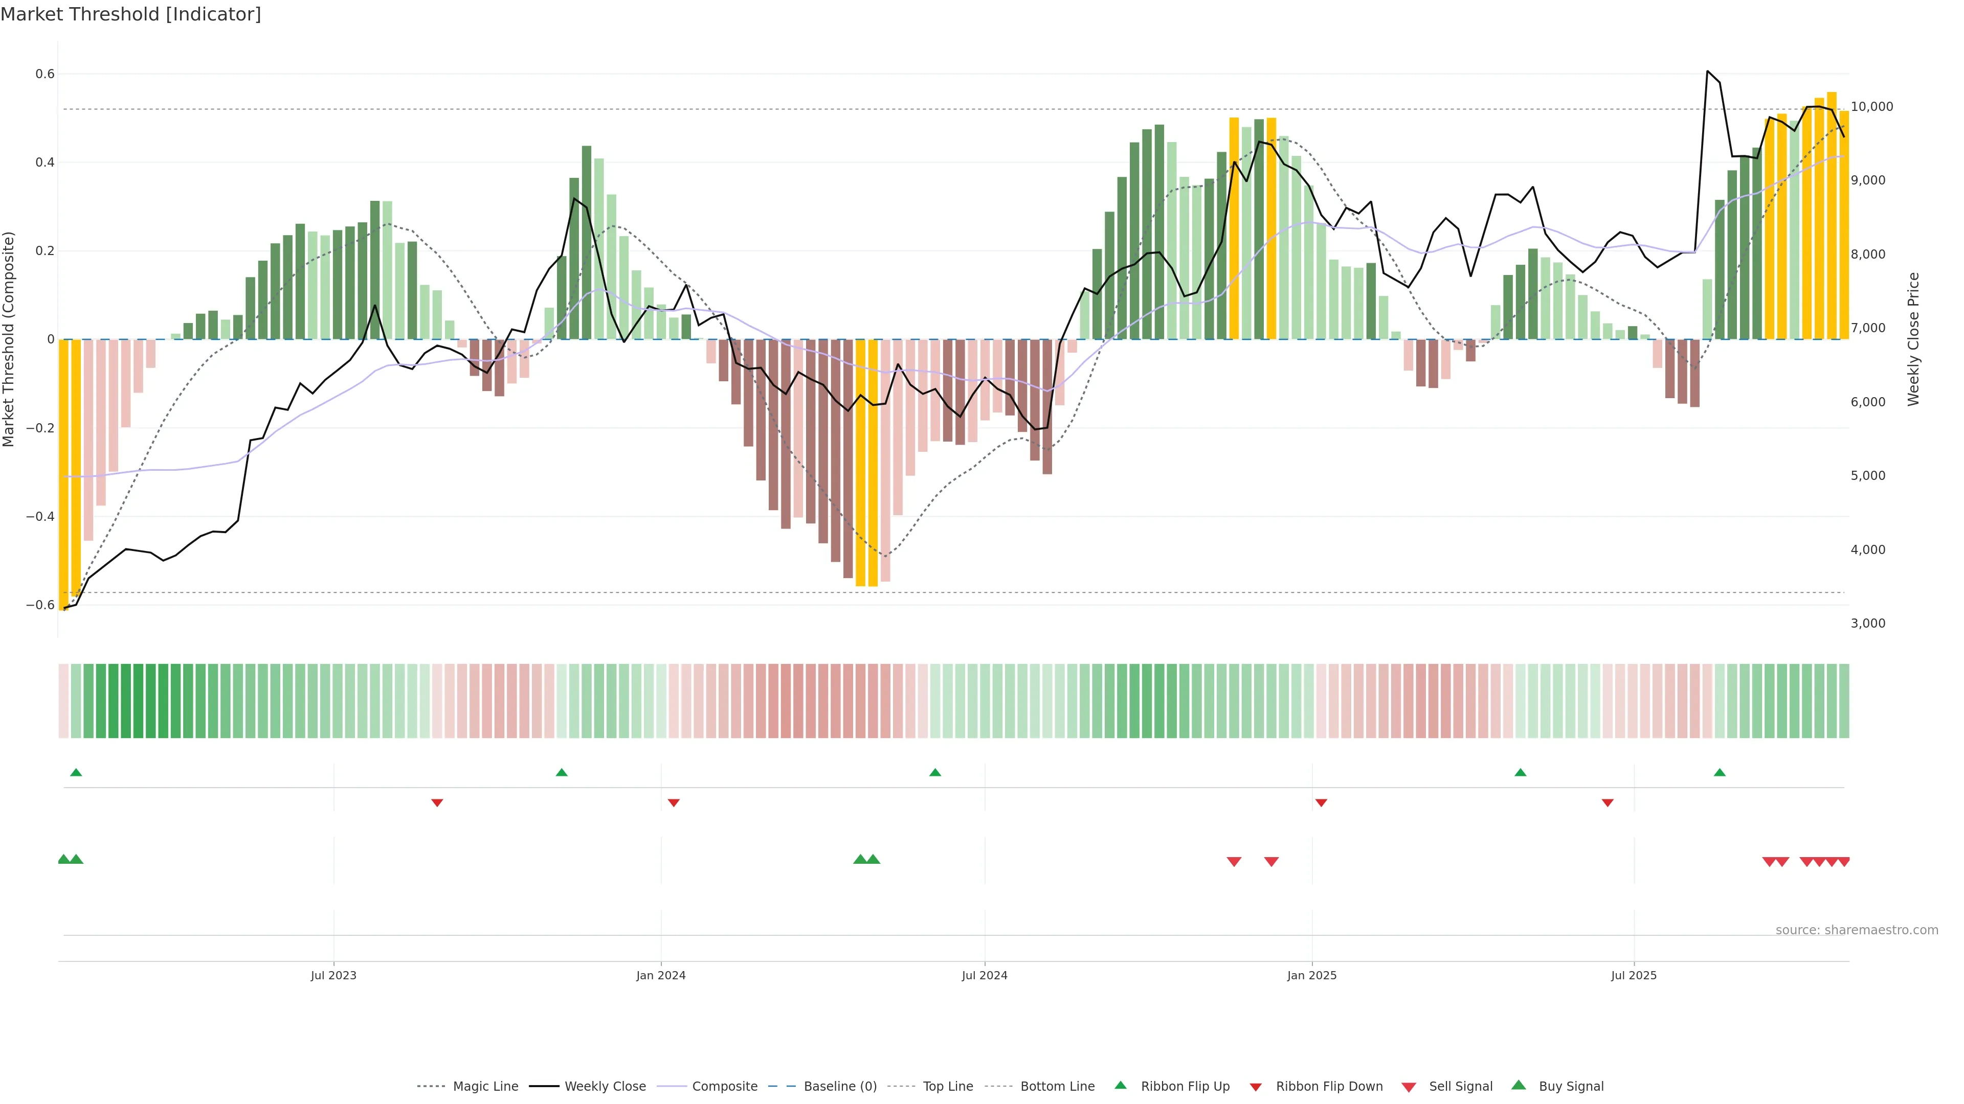Click the rightmost Ribbon Flip Up marker
Image resolution: width=1964 pixels, height=1104 pixels.
[1719, 773]
